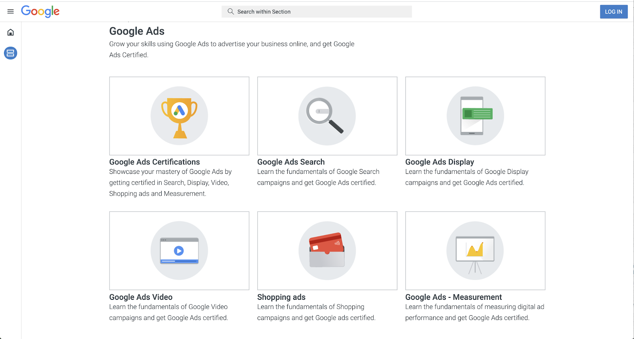Click the Search within Section field
Viewport: 634px width, 339px height.
coord(317,11)
